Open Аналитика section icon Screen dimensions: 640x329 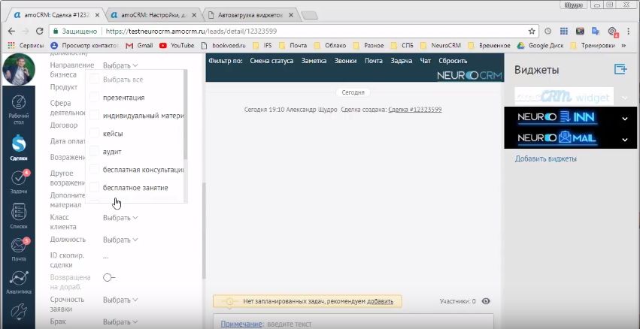pos(20,282)
